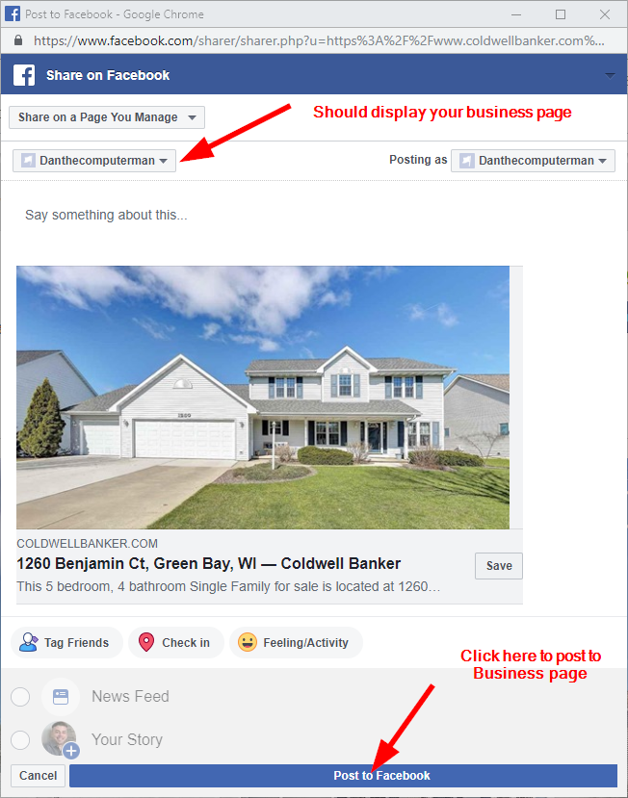This screenshot has height=798, width=628.
Task: Click the Facebook logo in the blue header
Action: (24, 75)
